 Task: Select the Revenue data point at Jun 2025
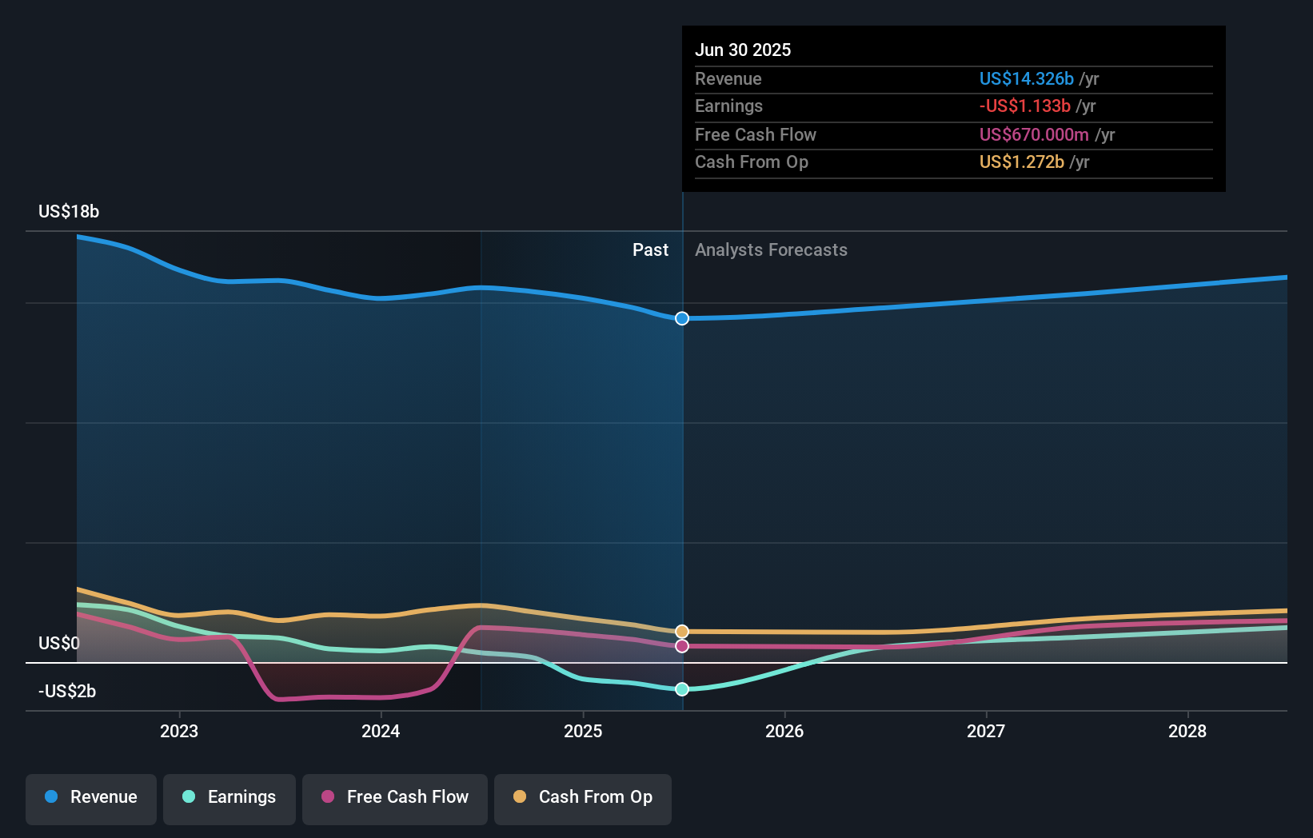(x=682, y=318)
